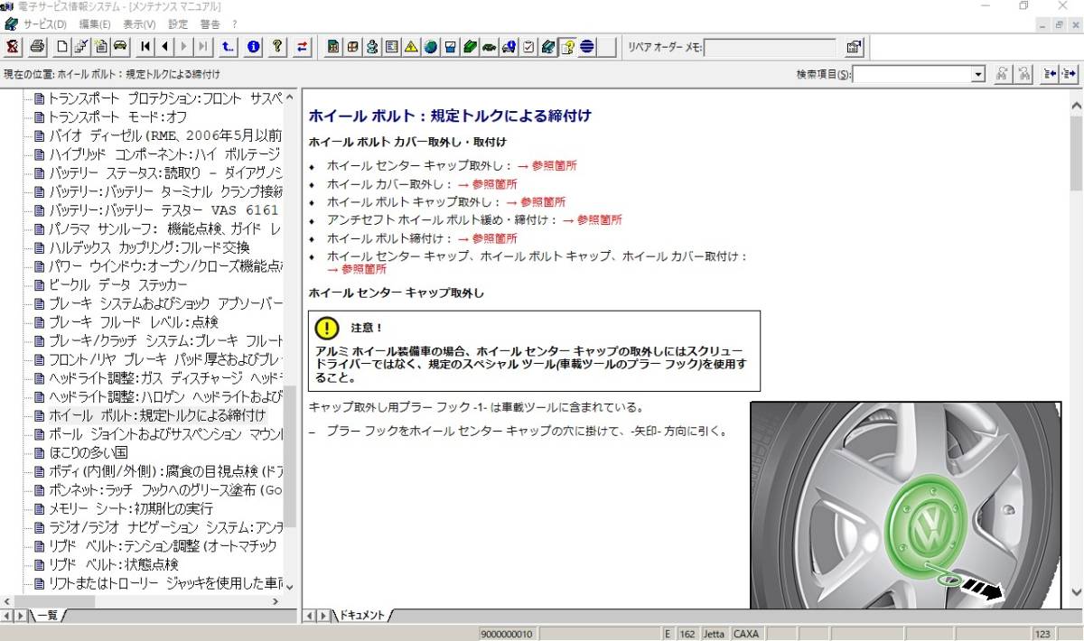Open the blue info icon in the toolbar
Viewport: 1084px width, 641px height.
pyautogui.click(x=253, y=47)
